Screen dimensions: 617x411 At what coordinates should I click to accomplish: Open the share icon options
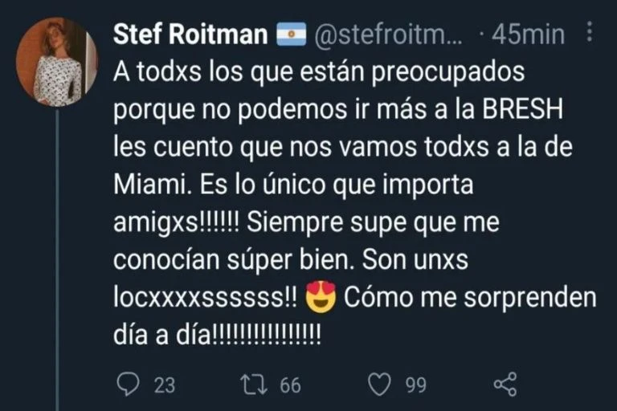coord(505,385)
